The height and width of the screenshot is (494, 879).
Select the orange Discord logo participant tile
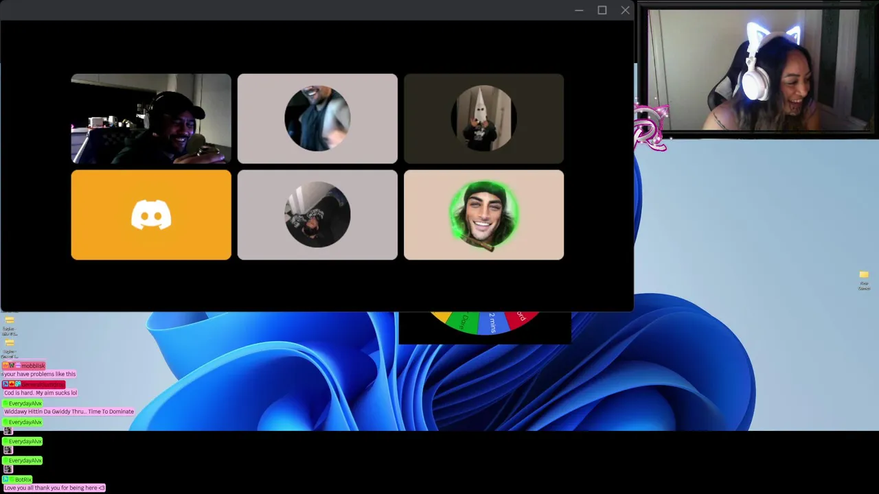(x=151, y=215)
